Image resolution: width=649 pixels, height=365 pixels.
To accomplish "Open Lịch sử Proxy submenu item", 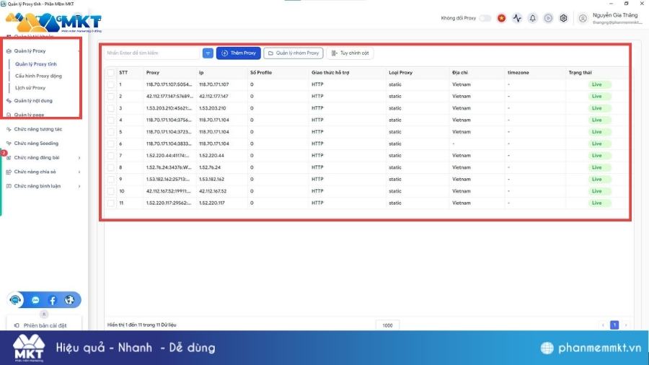I will (x=30, y=88).
